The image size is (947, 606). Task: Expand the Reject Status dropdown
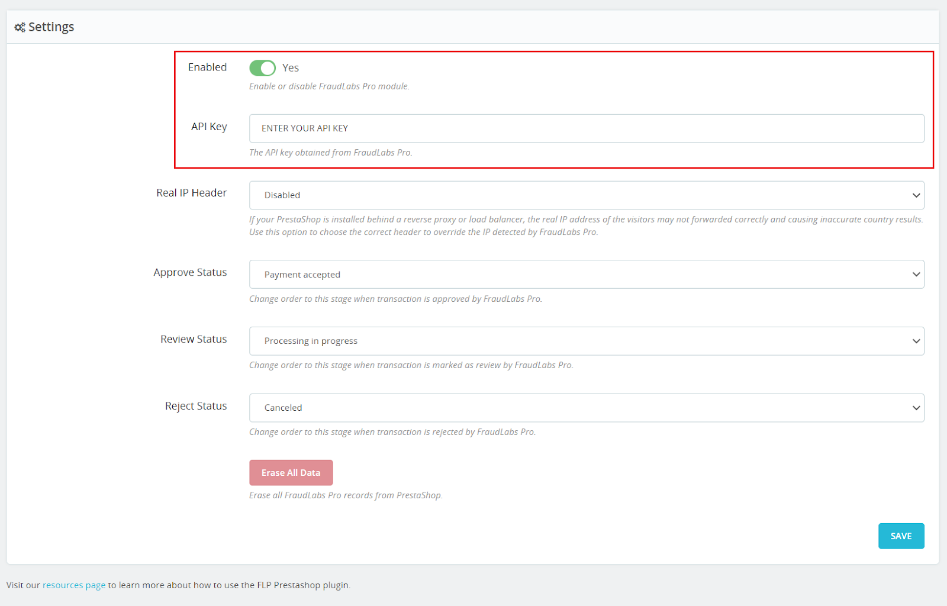586,408
